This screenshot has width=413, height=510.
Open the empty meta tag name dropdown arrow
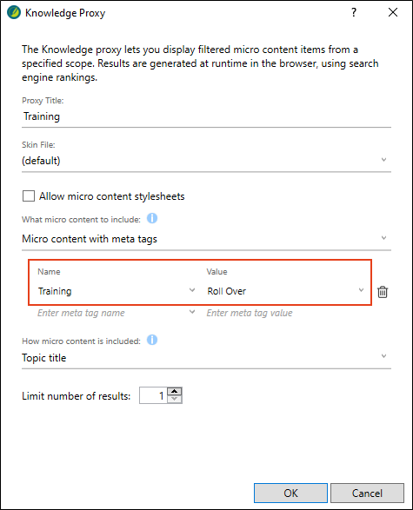tap(192, 312)
